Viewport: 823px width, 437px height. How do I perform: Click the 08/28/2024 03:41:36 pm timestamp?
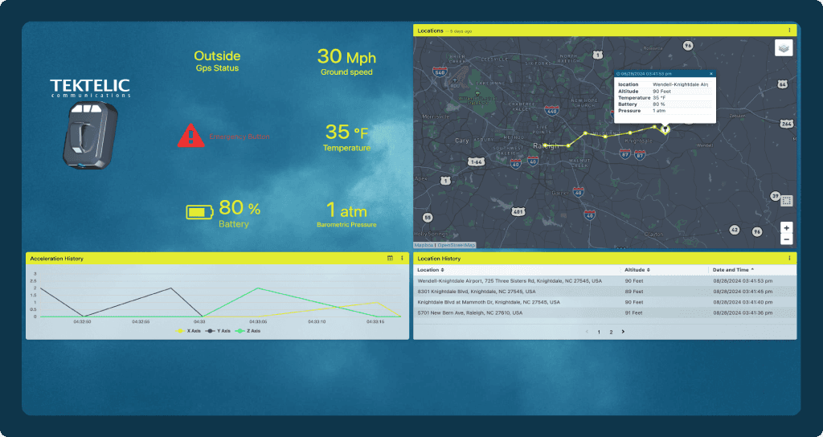(x=742, y=312)
